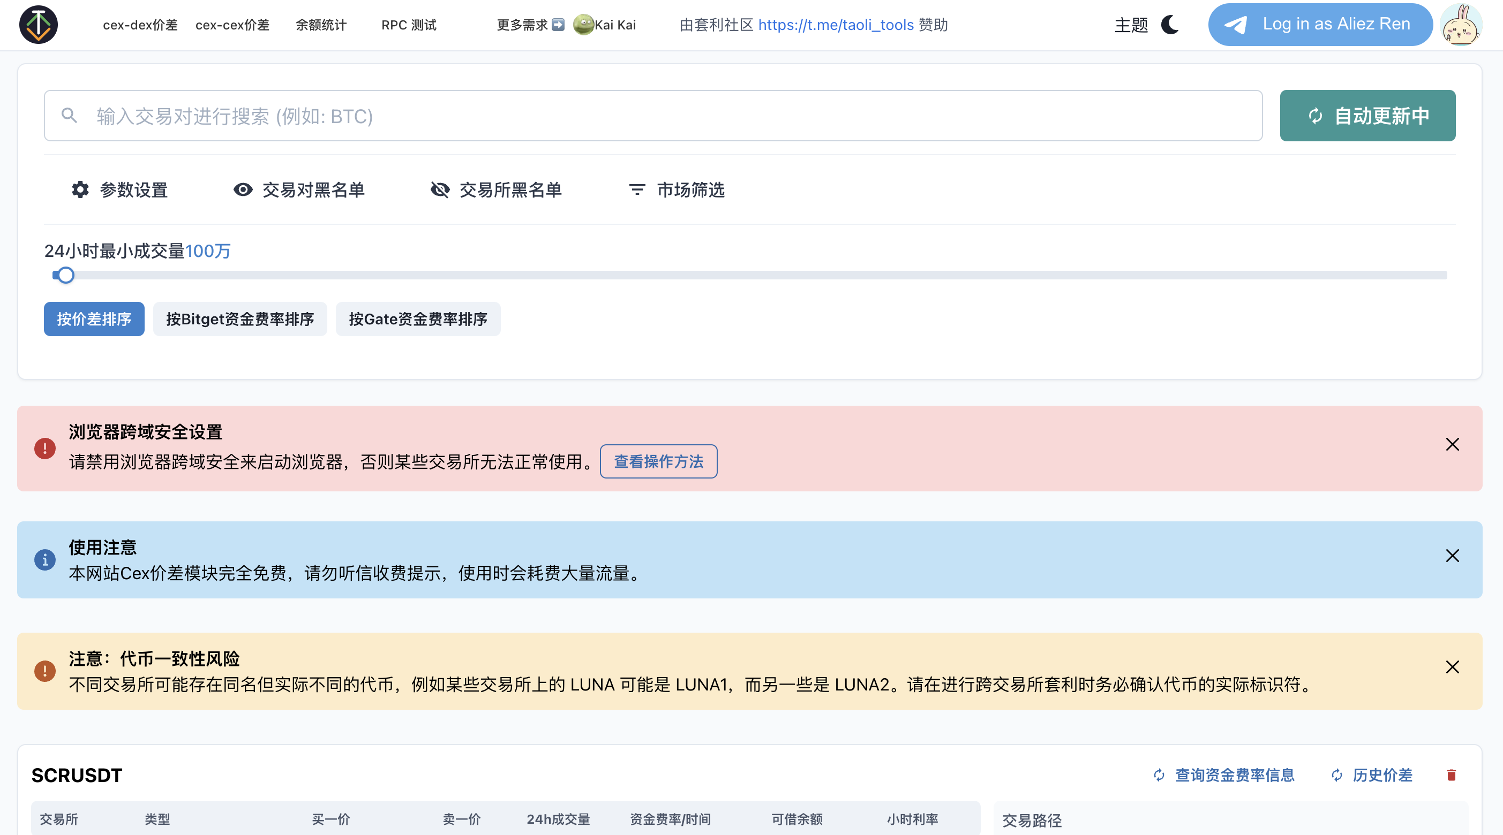Expand 交易所黑名单 hidden-eye panel
The width and height of the screenshot is (1503, 835).
point(496,189)
